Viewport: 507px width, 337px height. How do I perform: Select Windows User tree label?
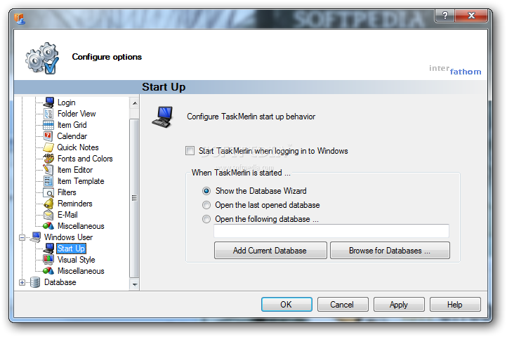point(69,237)
